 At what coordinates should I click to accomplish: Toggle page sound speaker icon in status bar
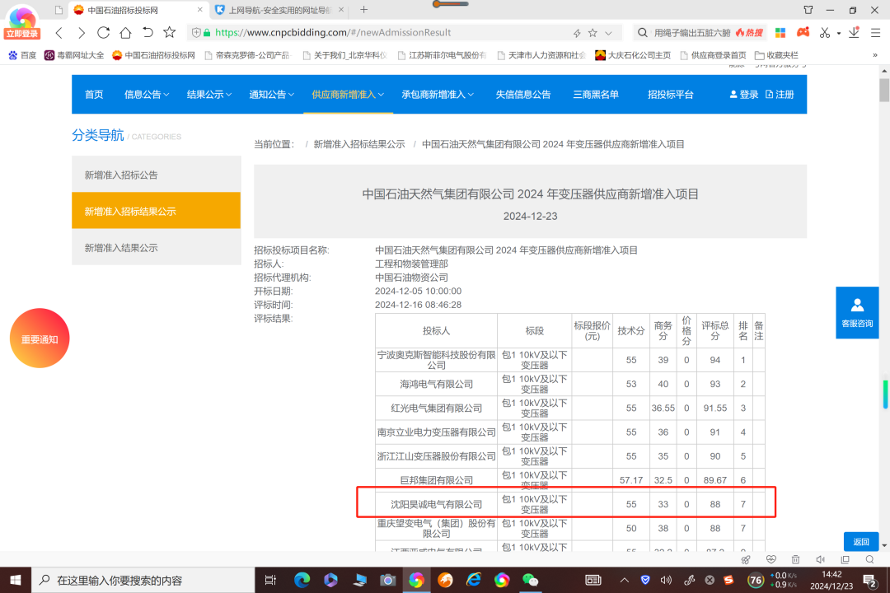click(820, 559)
